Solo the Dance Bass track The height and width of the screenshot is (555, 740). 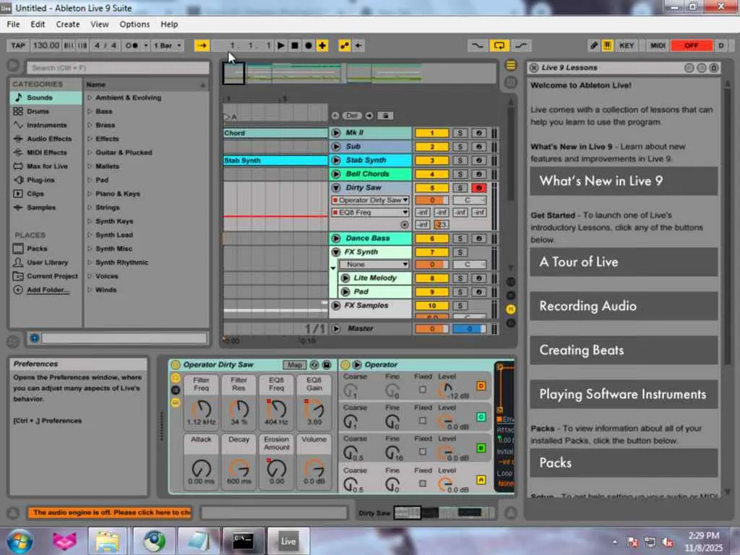click(460, 238)
